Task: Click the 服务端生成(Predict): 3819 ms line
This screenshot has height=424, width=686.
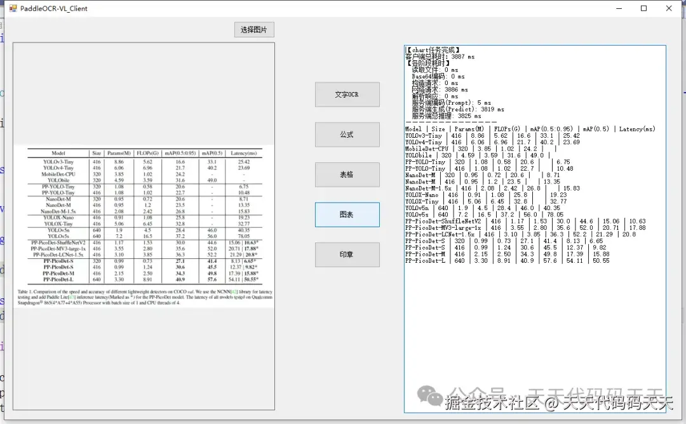Action: 457,109
